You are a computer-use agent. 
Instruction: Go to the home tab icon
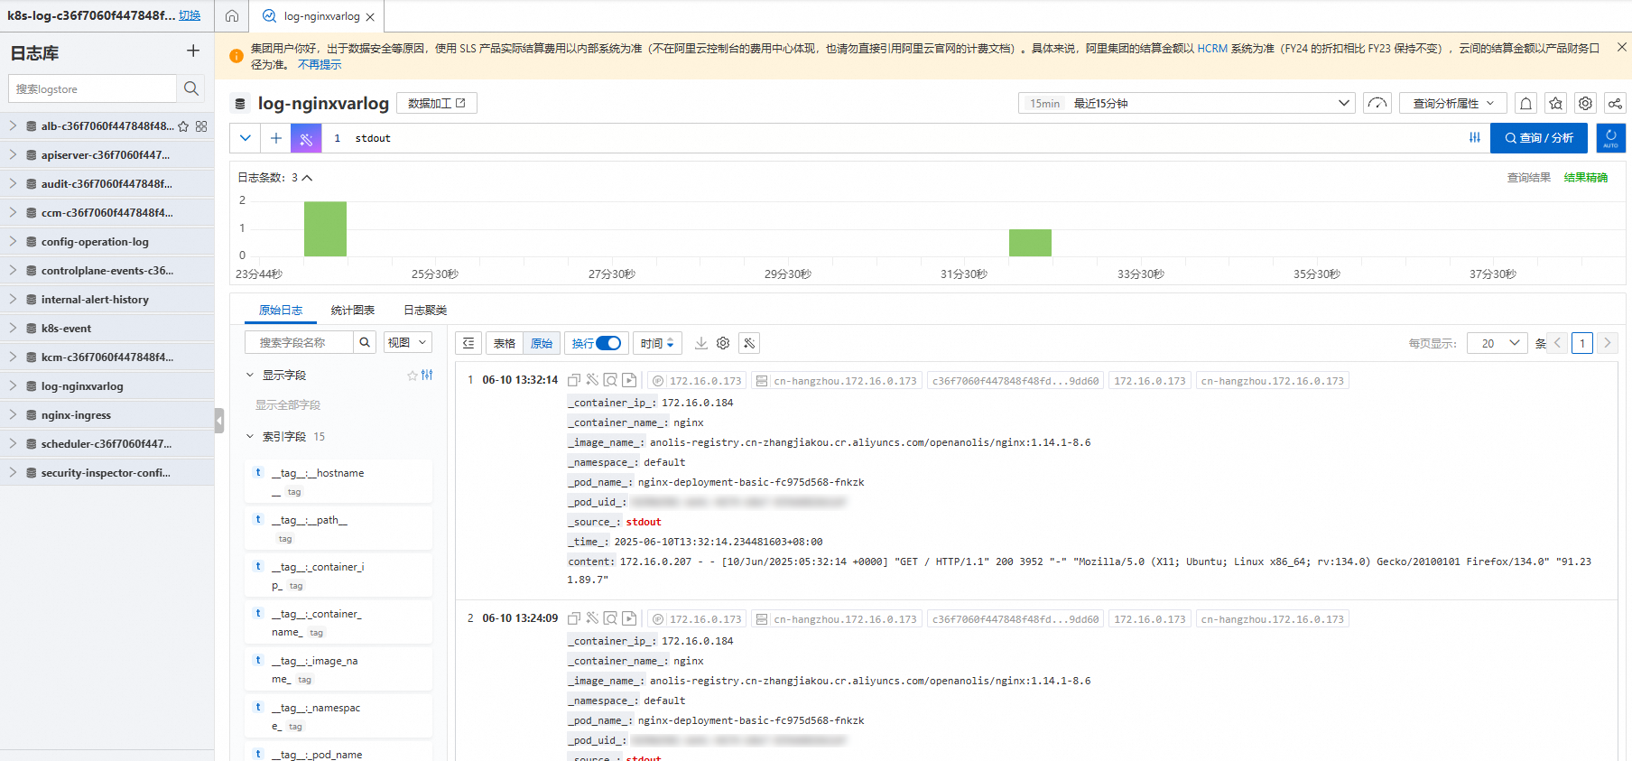tap(232, 16)
